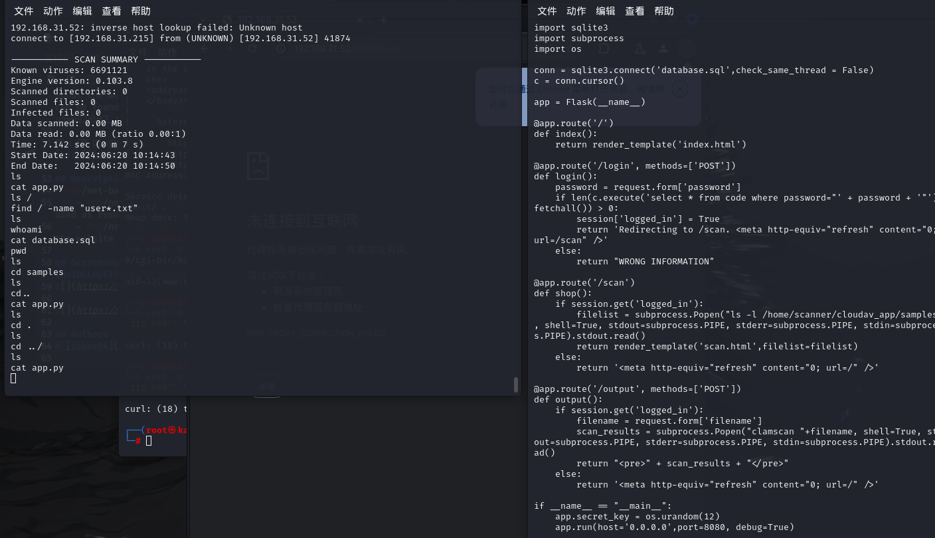Open 帮助 menu in right terminal window
Screen dimensions: 935x538
[664, 11]
